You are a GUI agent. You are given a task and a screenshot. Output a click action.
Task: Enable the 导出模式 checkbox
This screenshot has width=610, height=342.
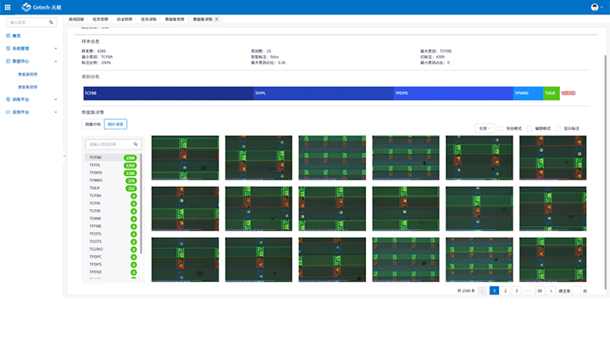click(x=501, y=129)
